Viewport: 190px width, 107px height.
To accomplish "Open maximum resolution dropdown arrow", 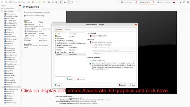I will pos(133,53).
